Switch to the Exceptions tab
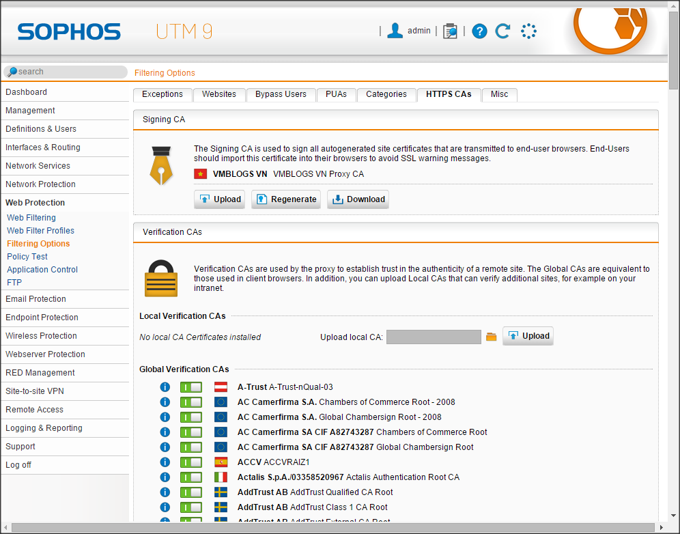Viewport: 680px width, 534px height. pyautogui.click(x=162, y=94)
